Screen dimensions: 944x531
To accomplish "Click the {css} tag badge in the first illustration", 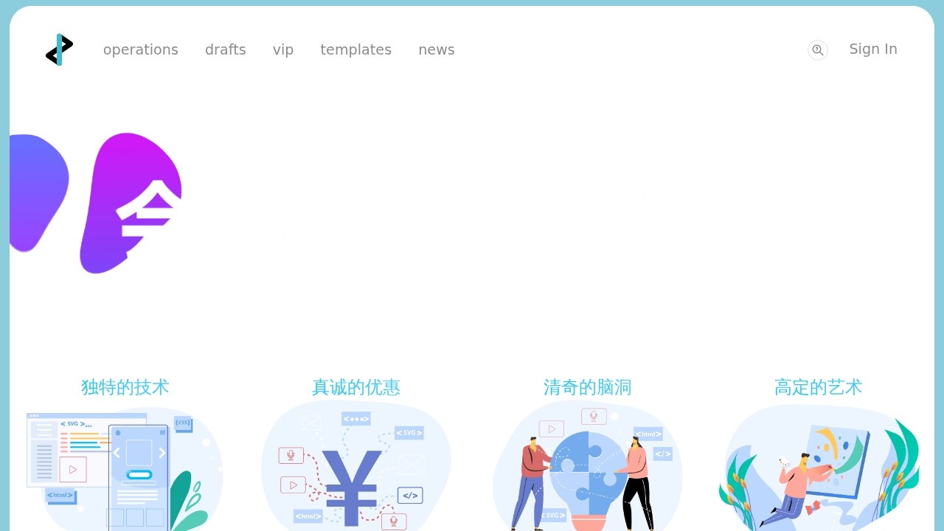I will click(183, 423).
